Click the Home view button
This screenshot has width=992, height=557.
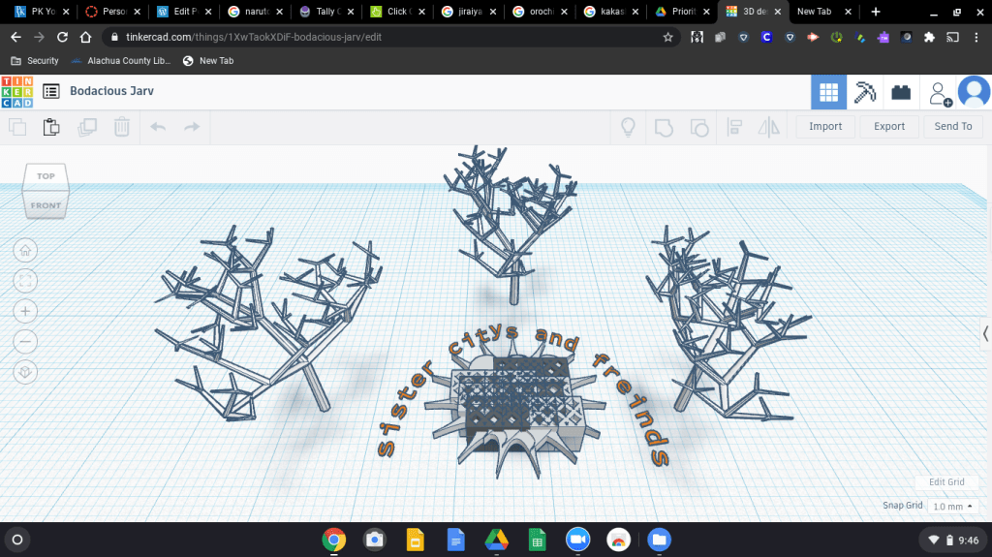(x=25, y=249)
